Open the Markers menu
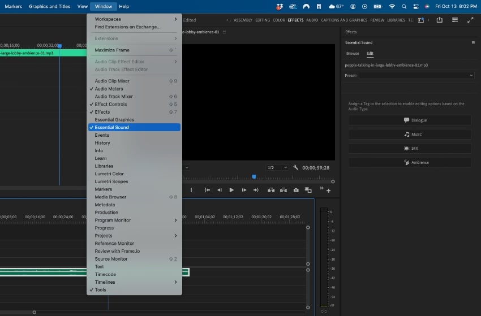Image resolution: width=481 pixels, height=316 pixels. tap(13, 6)
